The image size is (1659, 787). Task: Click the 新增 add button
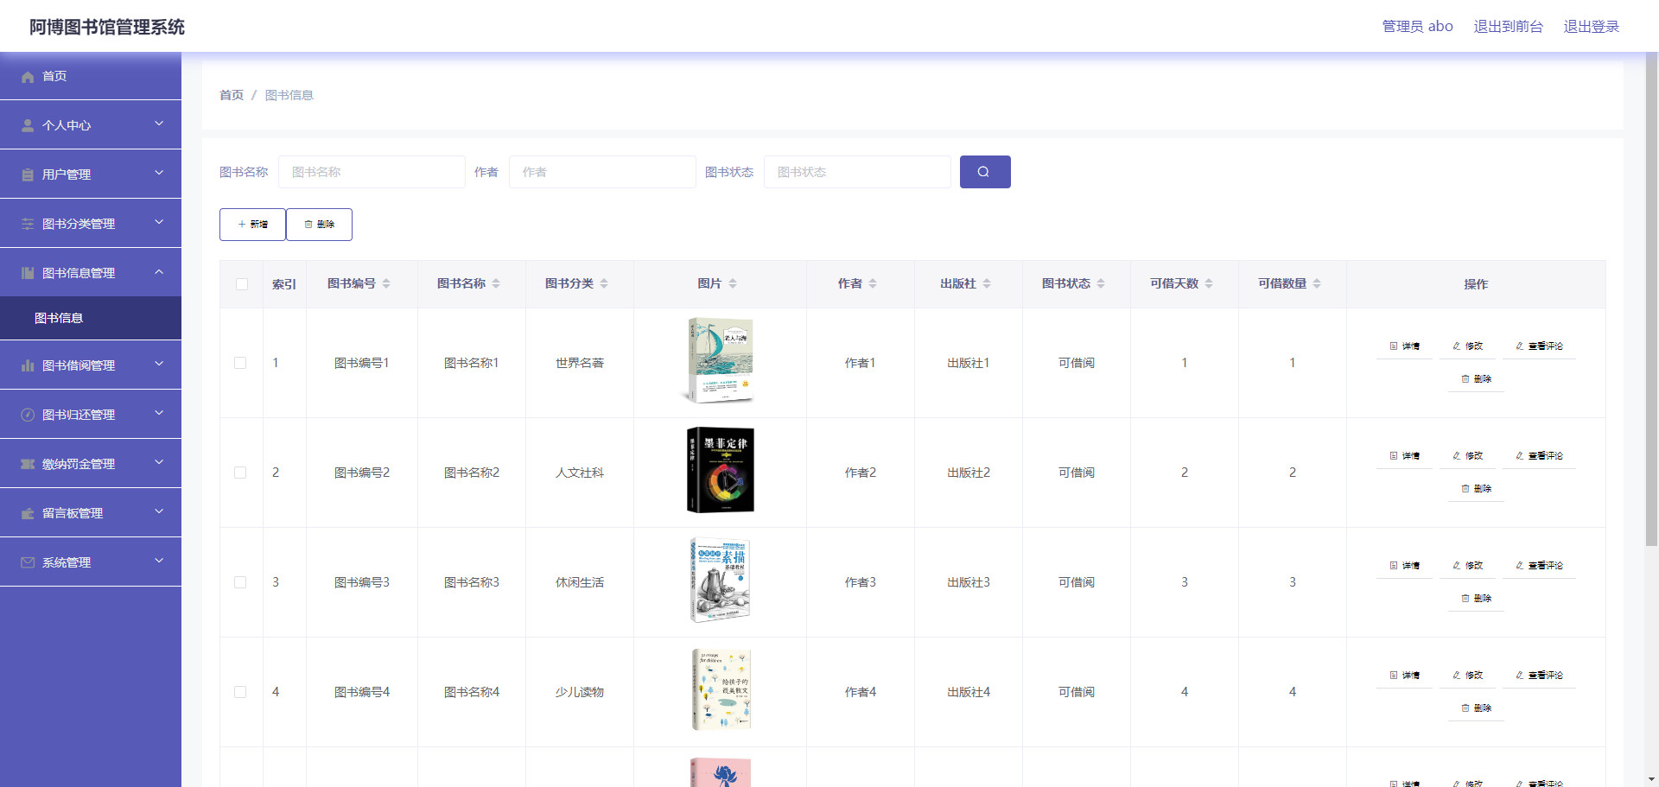point(252,224)
